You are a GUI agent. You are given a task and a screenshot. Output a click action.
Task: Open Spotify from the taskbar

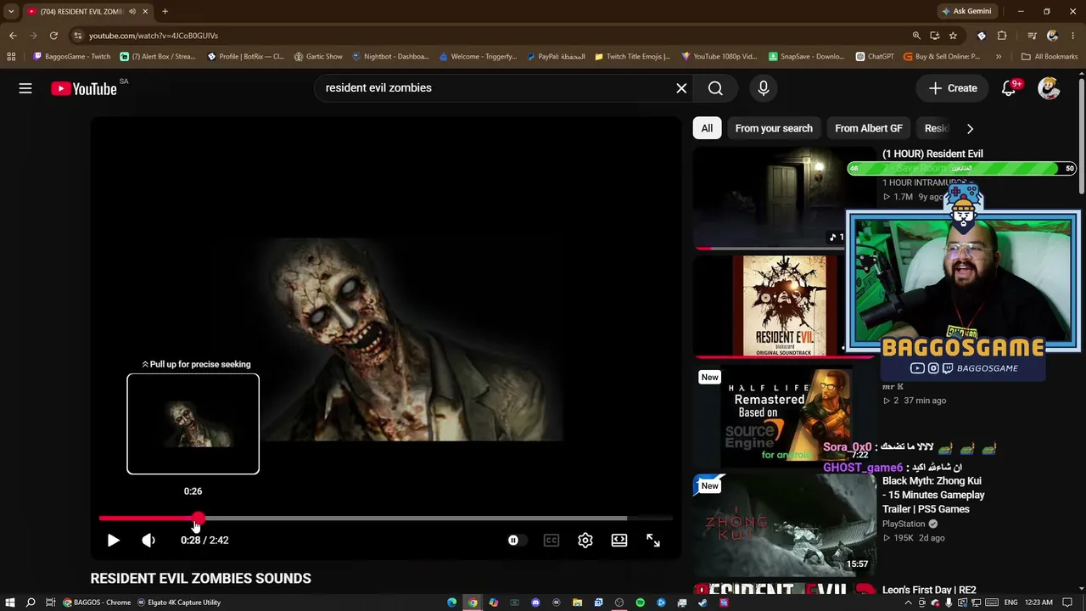pyautogui.click(x=640, y=603)
